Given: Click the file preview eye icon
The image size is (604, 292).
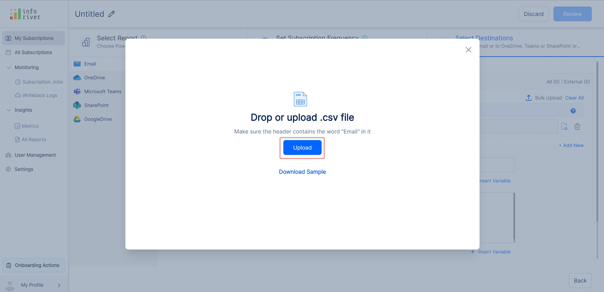Looking at the screenshot, I should point(564,127).
